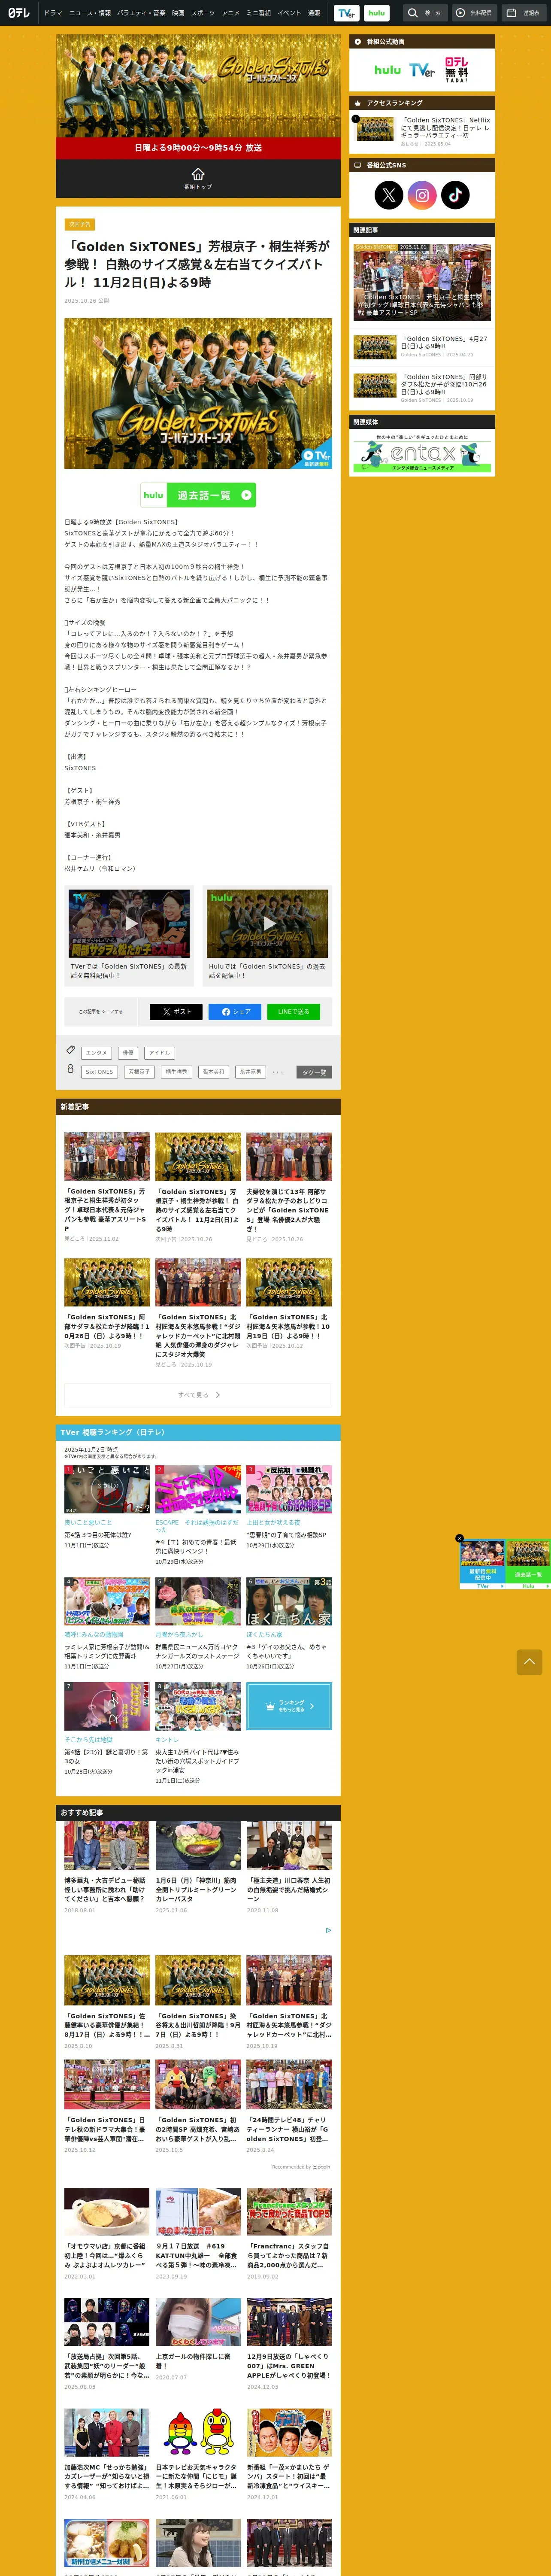Open the バラエティ・音楽 menu item
The height and width of the screenshot is (2576, 551).
141,13
